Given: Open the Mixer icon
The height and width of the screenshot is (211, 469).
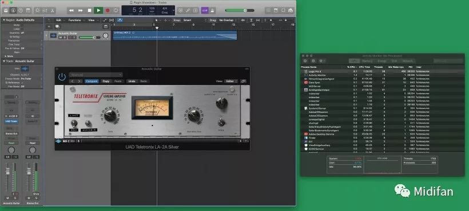Looking at the screenshot, I should tap(45, 10).
